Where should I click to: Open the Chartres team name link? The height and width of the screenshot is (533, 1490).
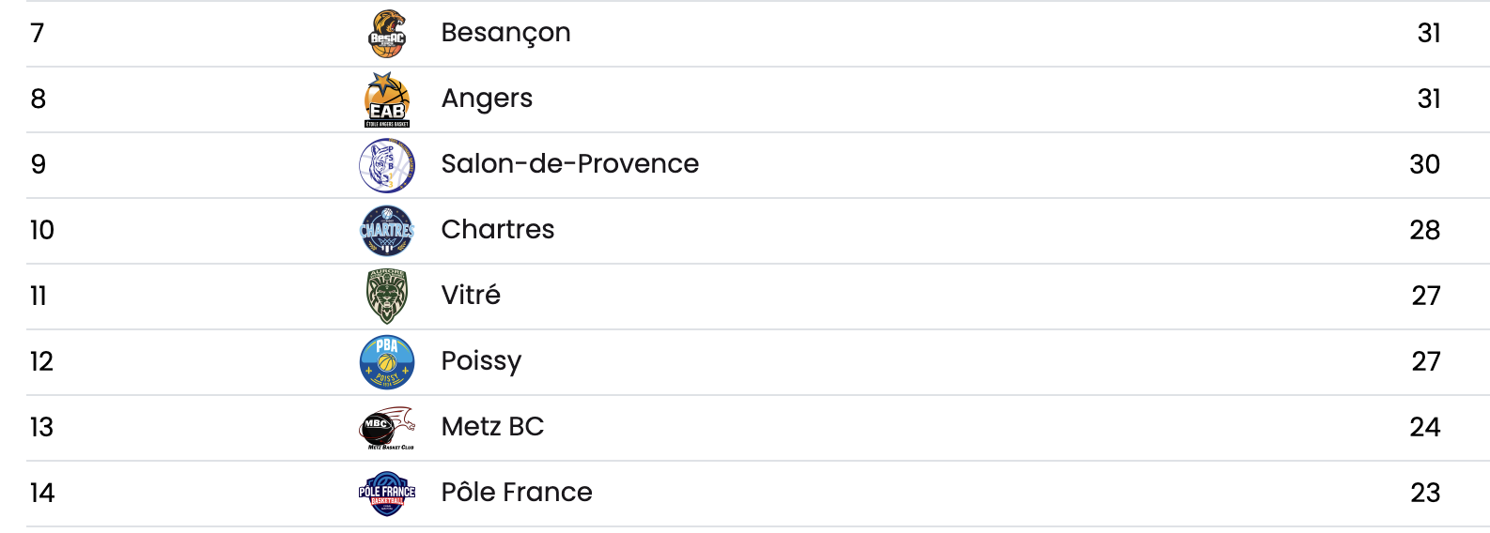(x=498, y=230)
